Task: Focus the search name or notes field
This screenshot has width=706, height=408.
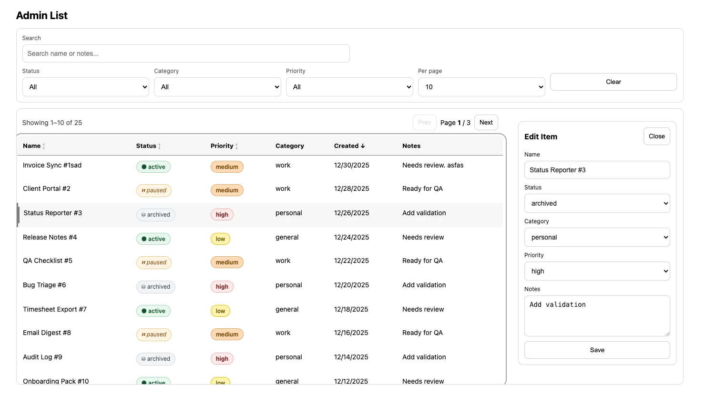Action: (x=186, y=53)
